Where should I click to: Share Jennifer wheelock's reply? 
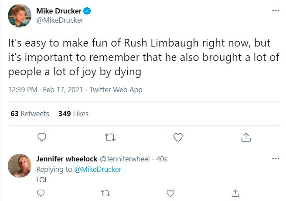[x=235, y=192]
